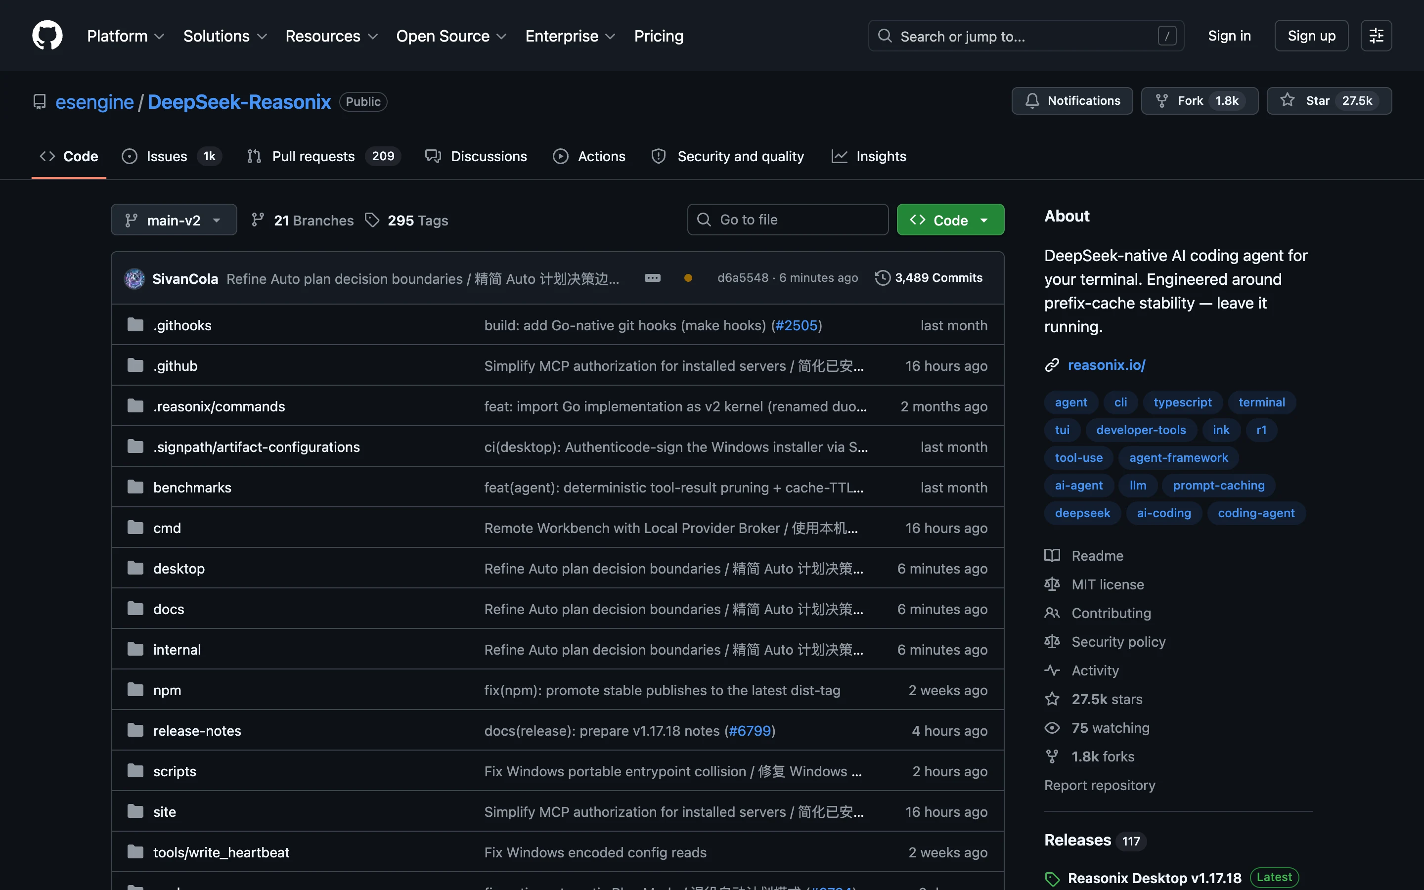Screen dimensions: 1424x890
Task: Expand the Enterprise menu
Action: pos(570,36)
